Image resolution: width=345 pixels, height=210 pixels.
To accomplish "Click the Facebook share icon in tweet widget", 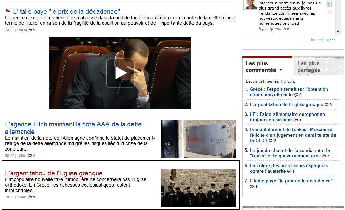I will 329,5.
